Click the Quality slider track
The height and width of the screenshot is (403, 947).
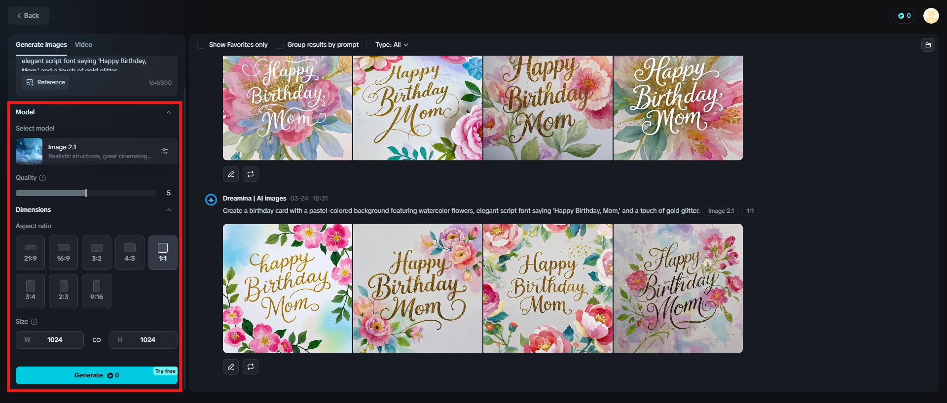(86, 193)
